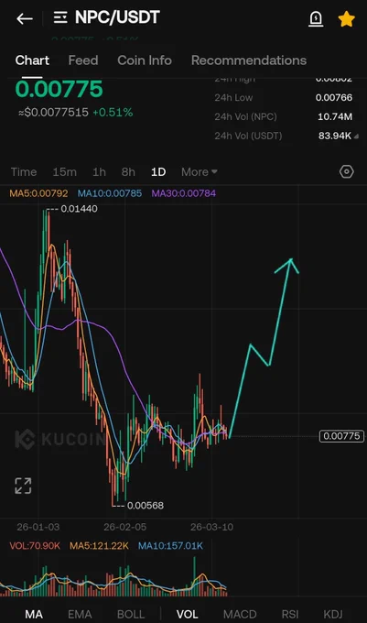Viewport: 367px width, 623px height.
Task: Select the Time interval
Action: 24,172
